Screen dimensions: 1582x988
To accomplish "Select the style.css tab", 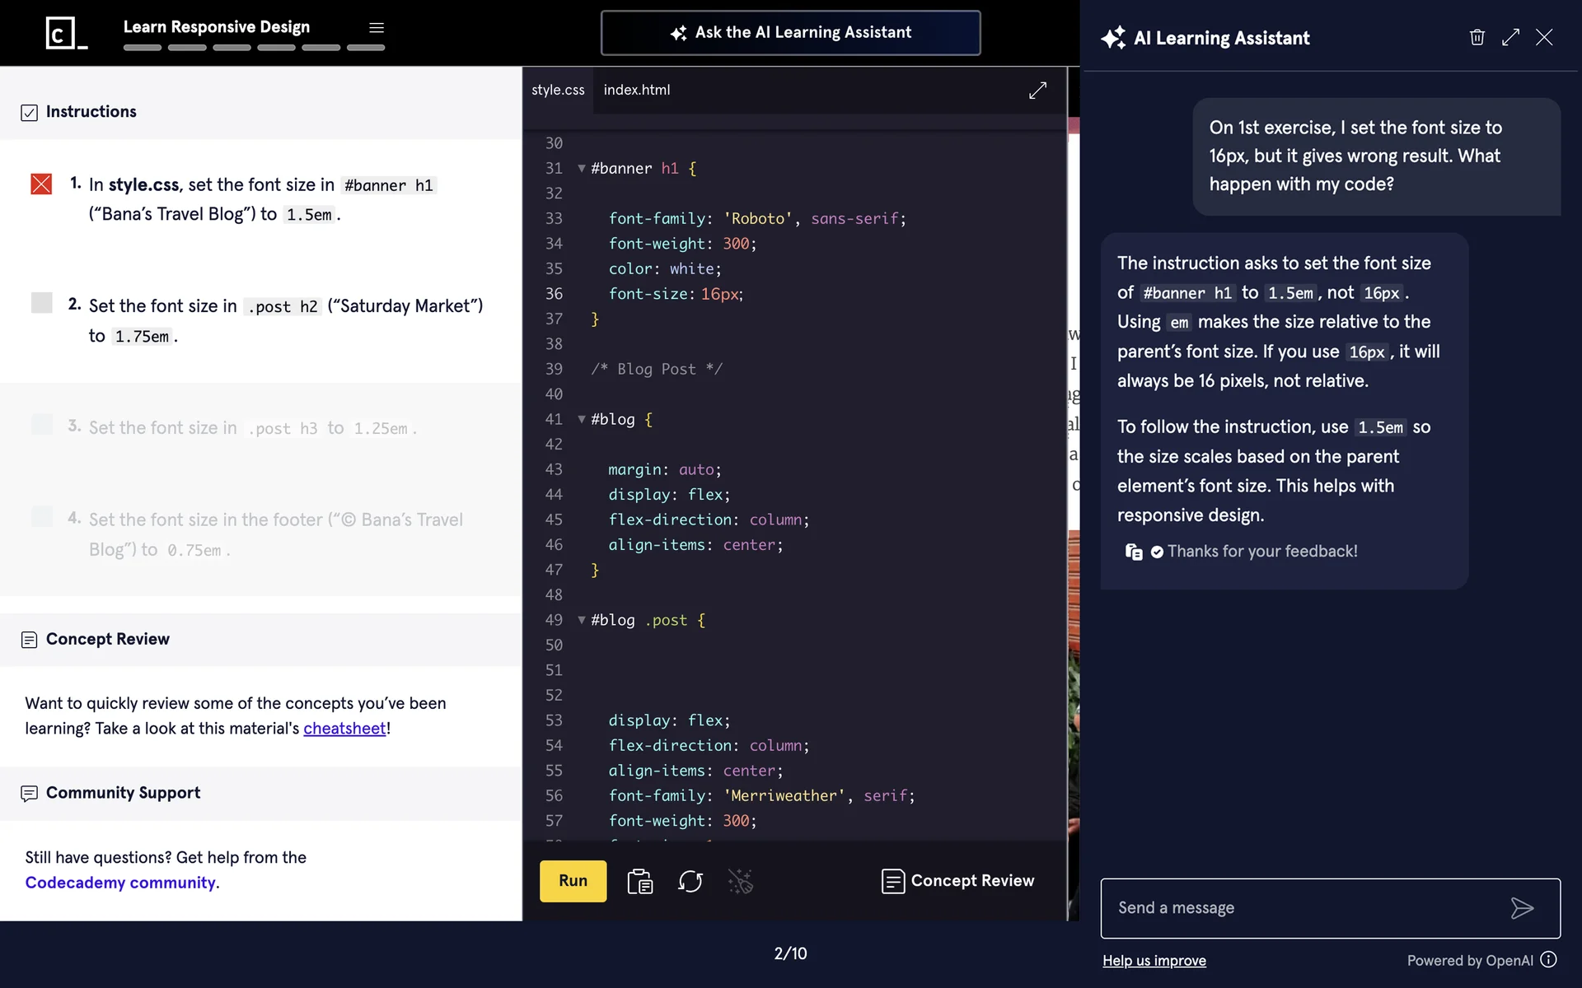I will [558, 90].
